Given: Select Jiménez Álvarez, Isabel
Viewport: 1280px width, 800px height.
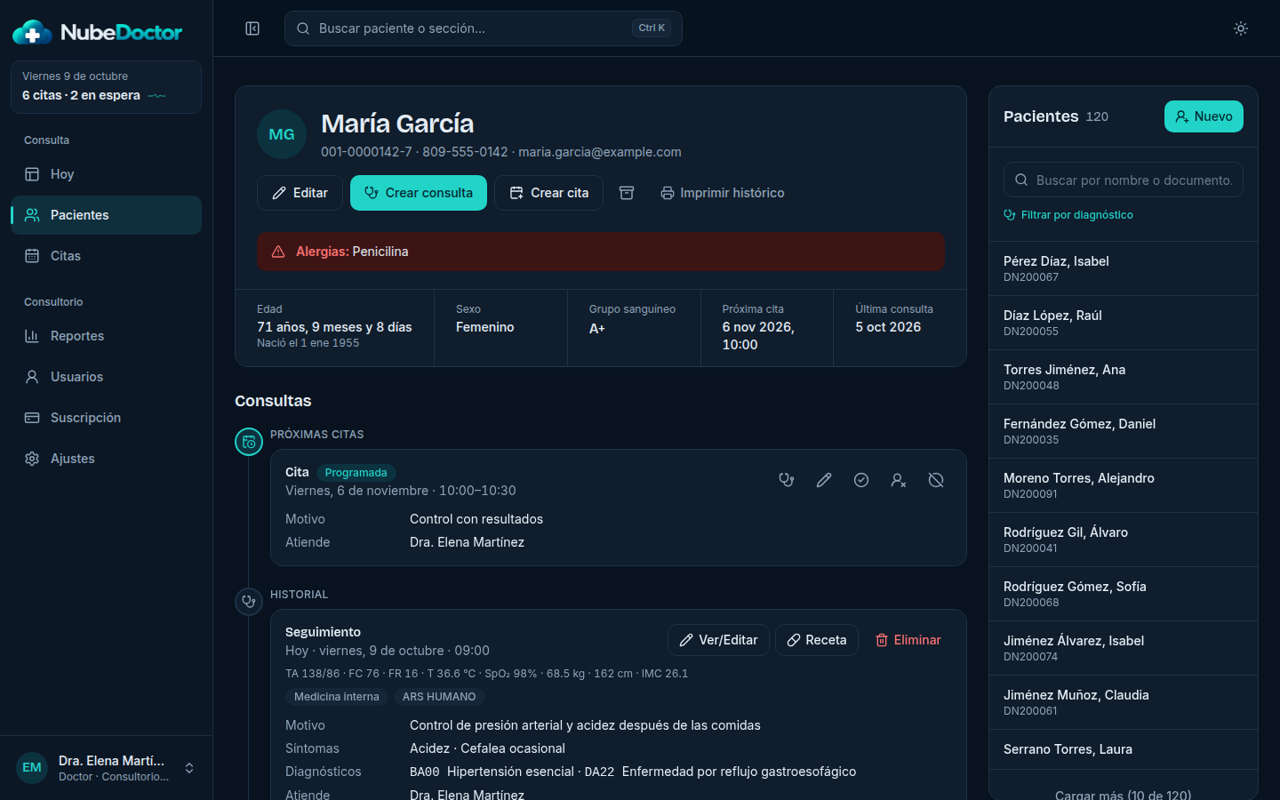Looking at the screenshot, I should [1124, 648].
